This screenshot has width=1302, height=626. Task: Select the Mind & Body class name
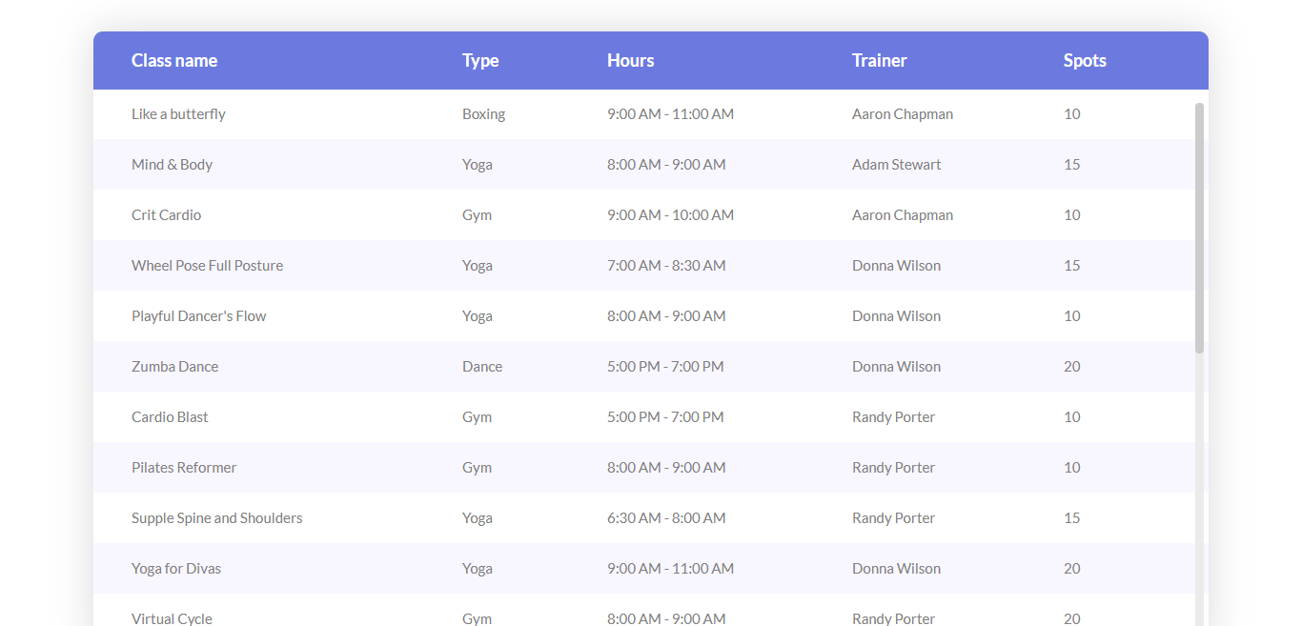click(x=172, y=165)
